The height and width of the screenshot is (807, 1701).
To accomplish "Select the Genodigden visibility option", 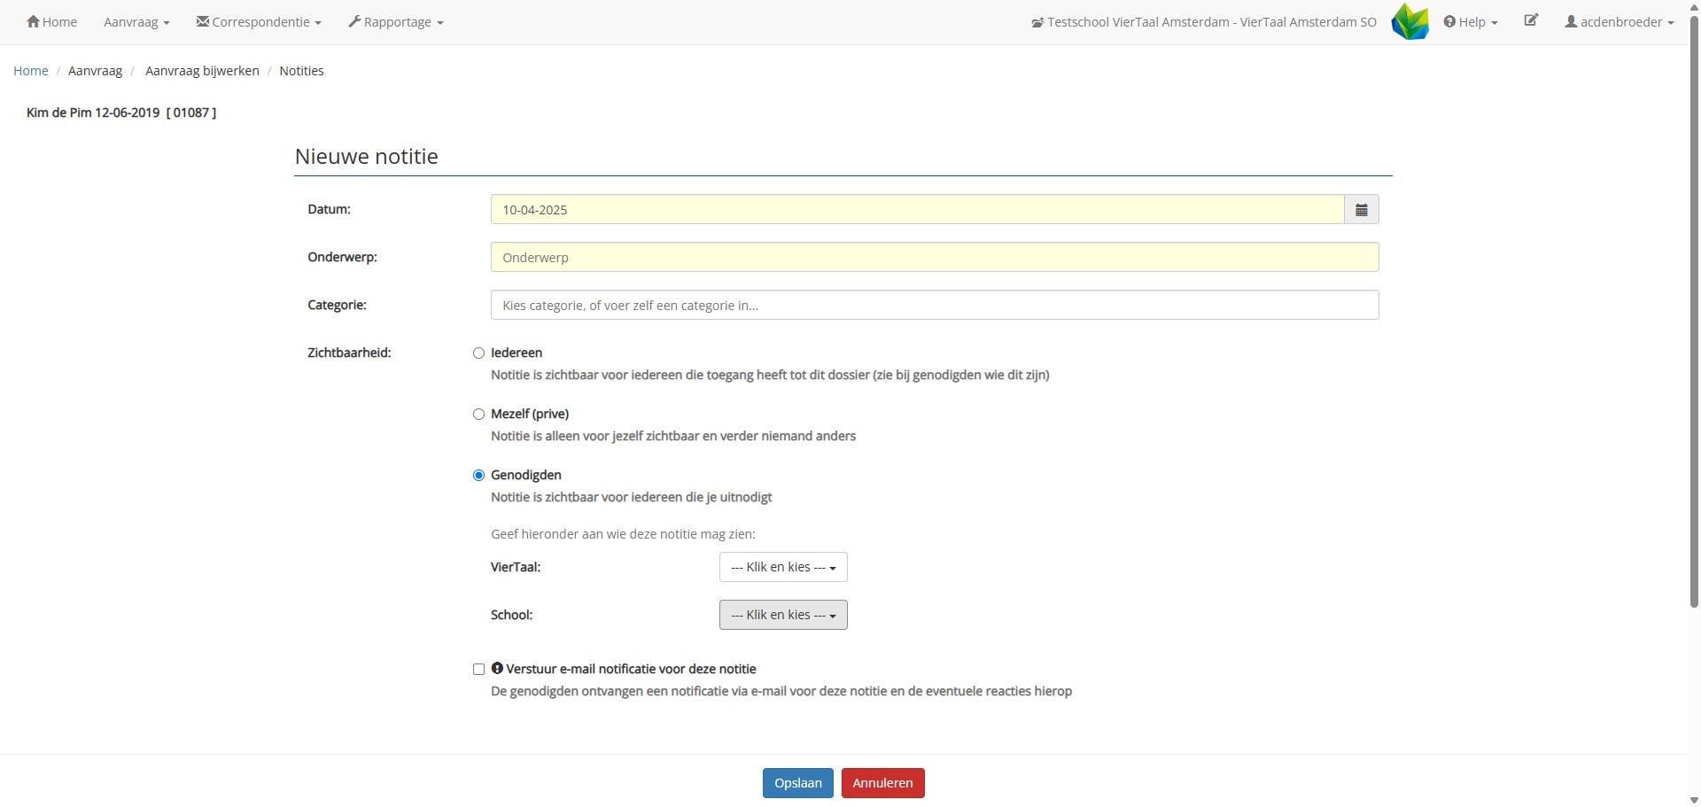I will tap(478, 476).
